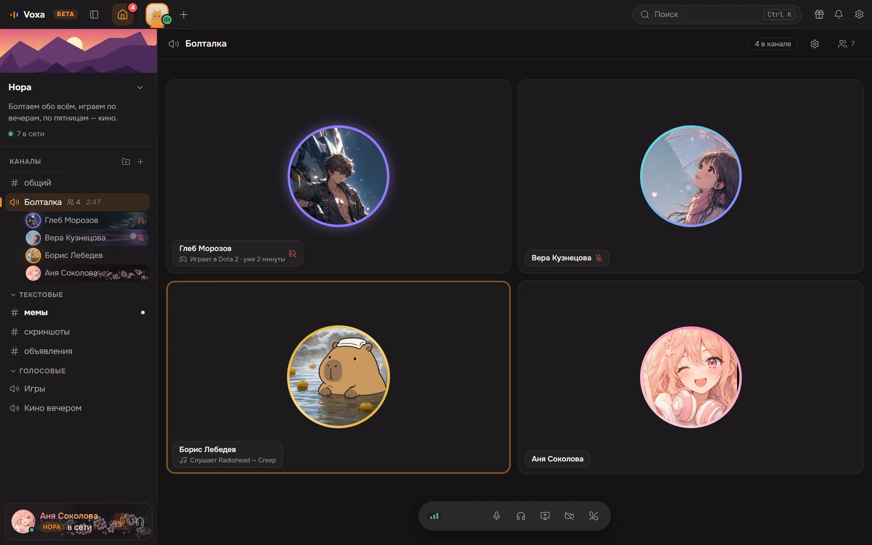Toggle headphones in user panel
This screenshot has height=545, width=872.
[x=140, y=521]
